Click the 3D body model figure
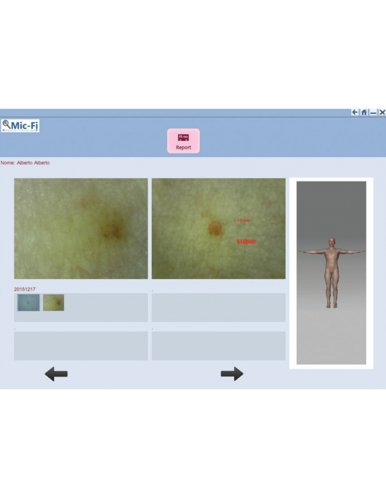The height and width of the screenshot is (496, 386). [x=331, y=273]
